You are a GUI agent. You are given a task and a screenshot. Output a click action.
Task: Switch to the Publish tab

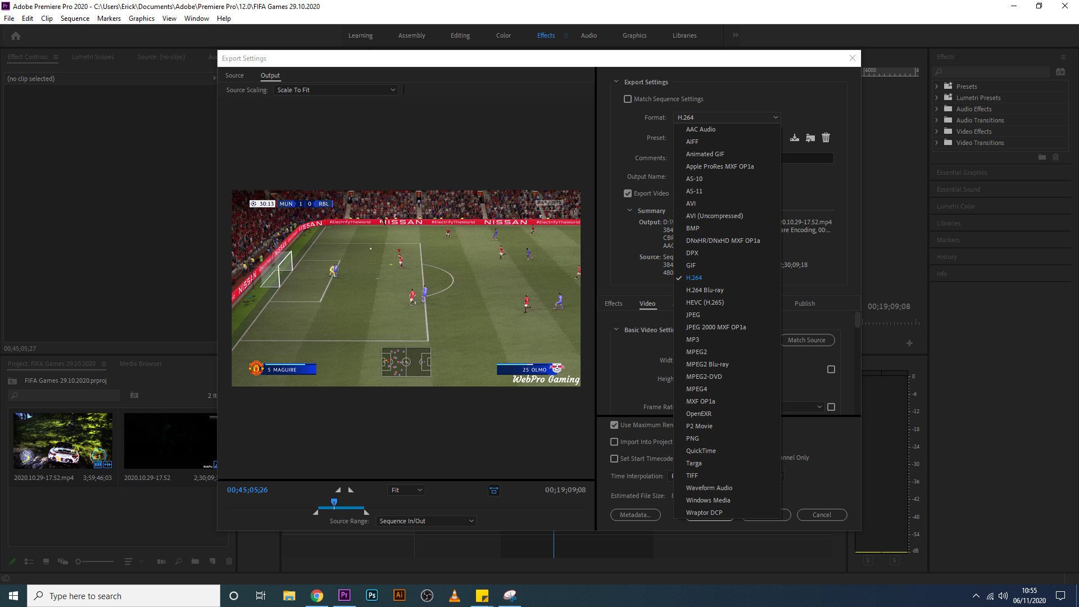805,303
